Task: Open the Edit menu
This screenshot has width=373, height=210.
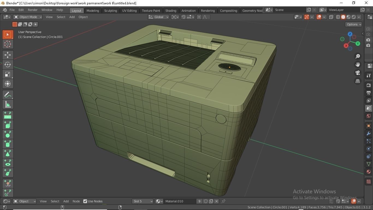Action: (x=21, y=10)
